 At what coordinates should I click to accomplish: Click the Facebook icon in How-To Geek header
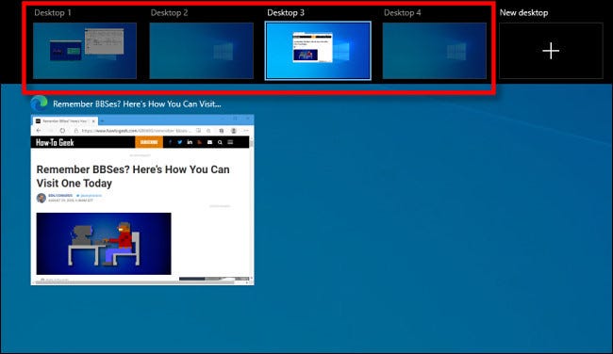tap(170, 142)
